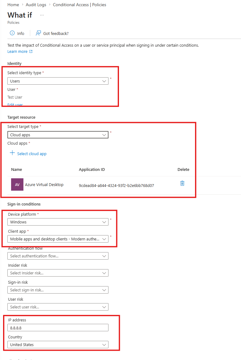Click the AV purple app tile
The height and width of the screenshot is (360, 241).
click(17, 184)
